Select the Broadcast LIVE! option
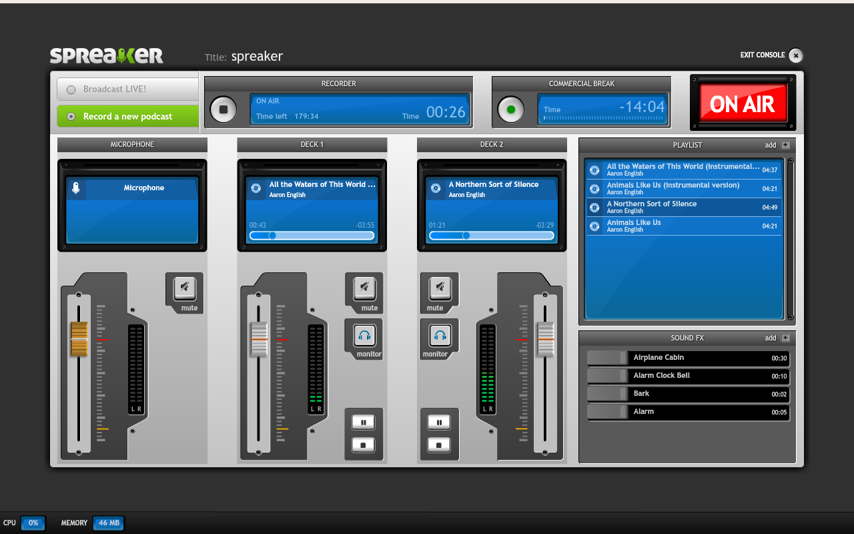The width and height of the screenshot is (854, 534). pyautogui.click(x=127, y=89)
